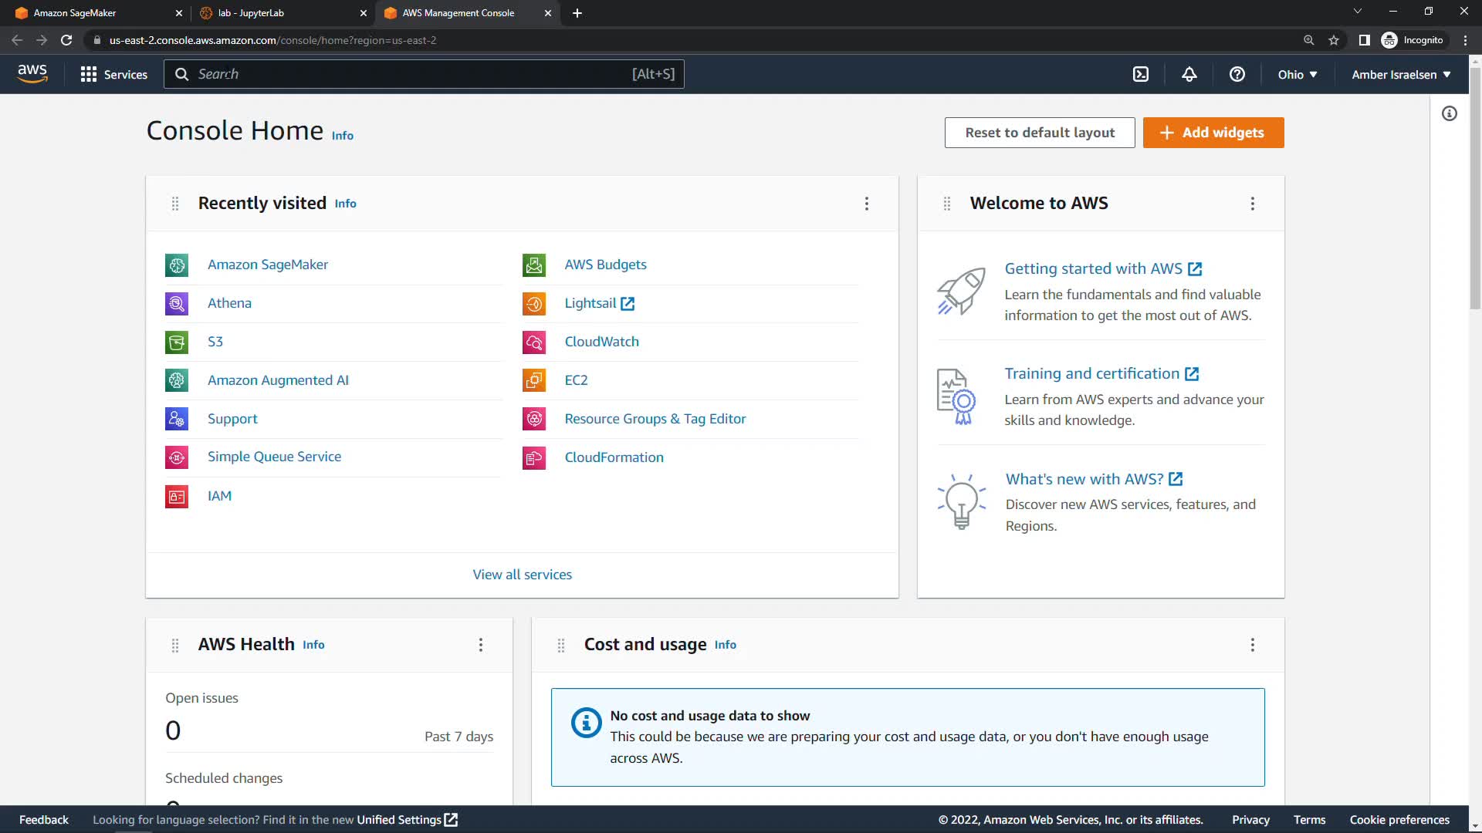
Task: Open Cost and usage widget options menu
Action: [1252, 645]
